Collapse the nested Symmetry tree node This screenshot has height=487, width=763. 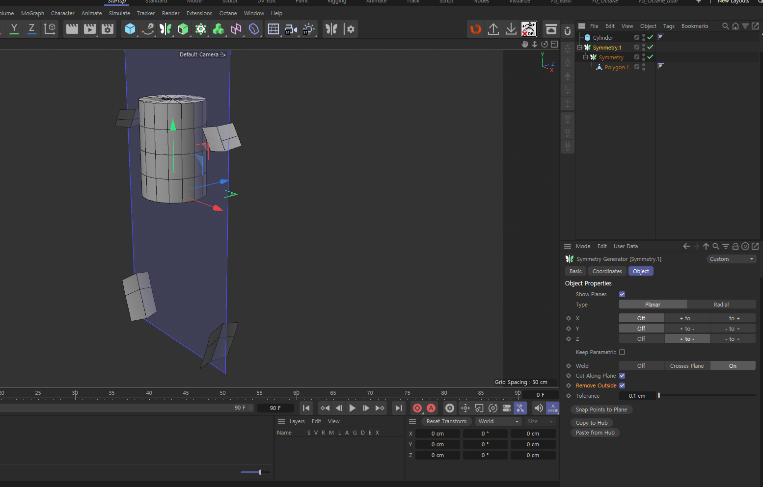[585, 57]
